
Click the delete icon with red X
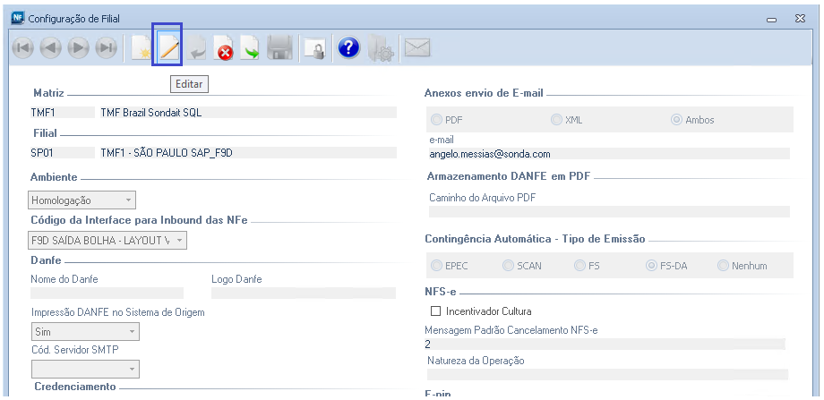click(x=223, y=48)
